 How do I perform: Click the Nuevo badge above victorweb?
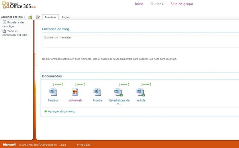click(80, 84)
